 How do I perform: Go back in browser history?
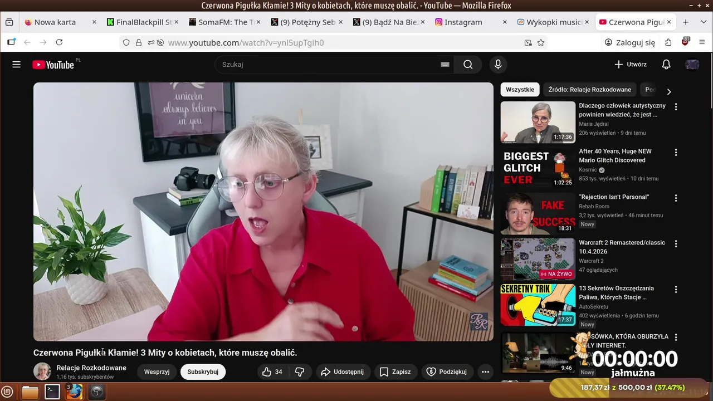[x=27, y=42]
